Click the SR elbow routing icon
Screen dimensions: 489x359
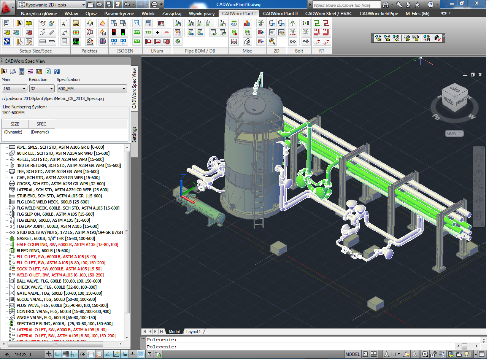pyautogui.click(x=326, y=32)
